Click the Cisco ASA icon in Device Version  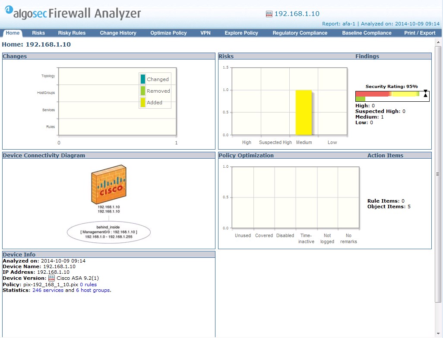point(51,278)
